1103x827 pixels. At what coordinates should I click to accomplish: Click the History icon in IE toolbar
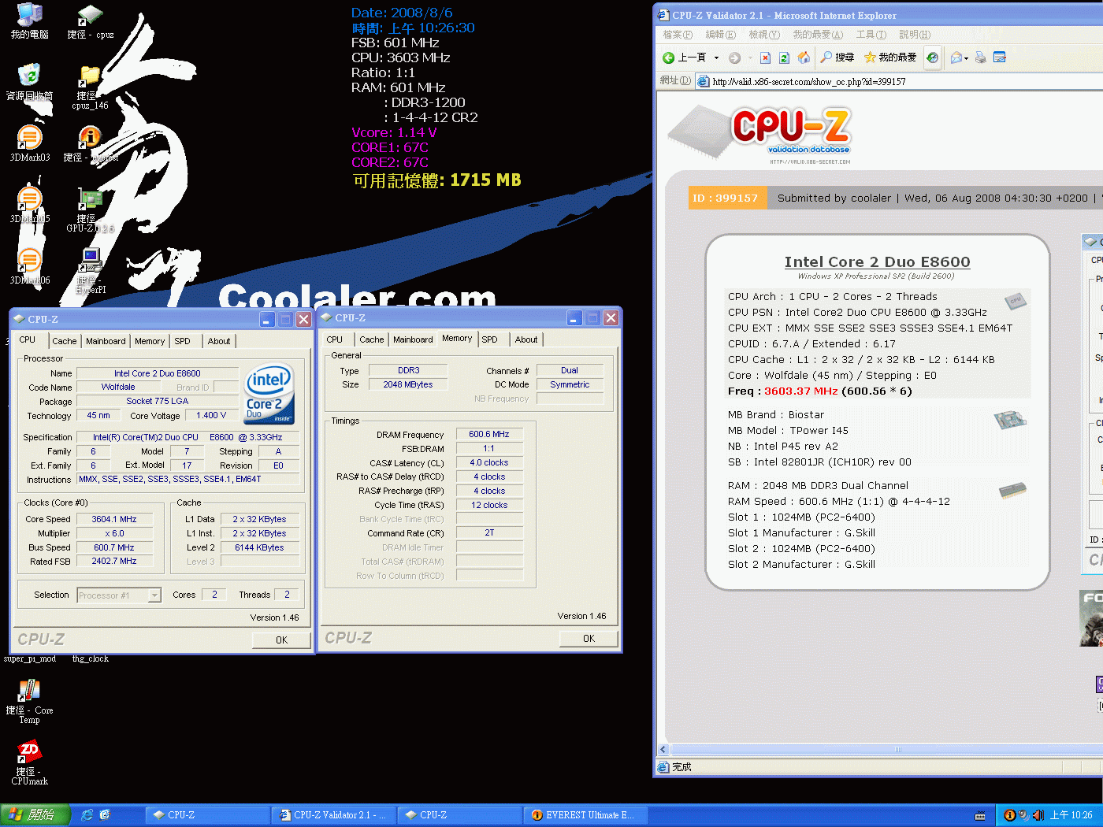pos(932,57)
